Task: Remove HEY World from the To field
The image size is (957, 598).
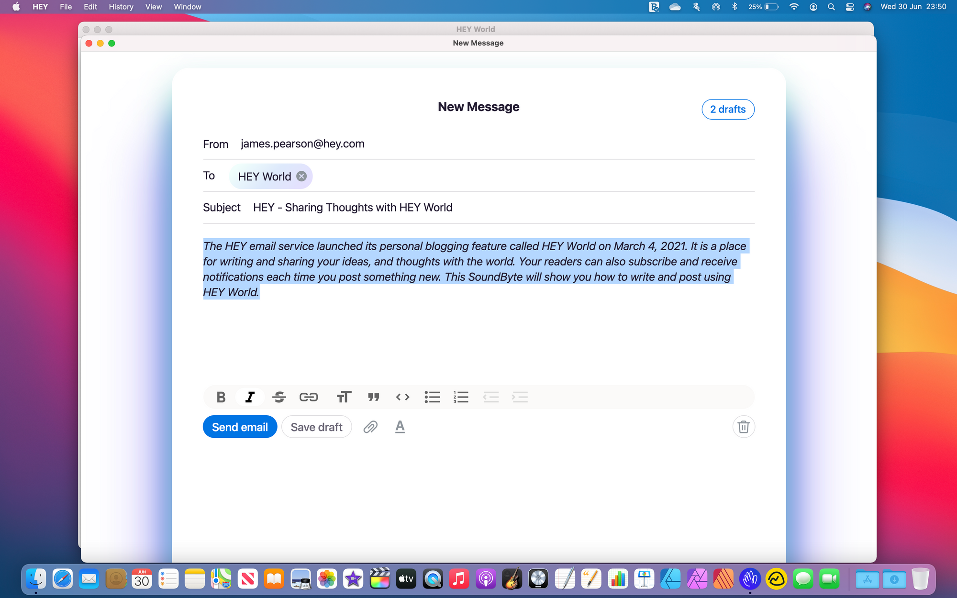Action: click(301, 176)
